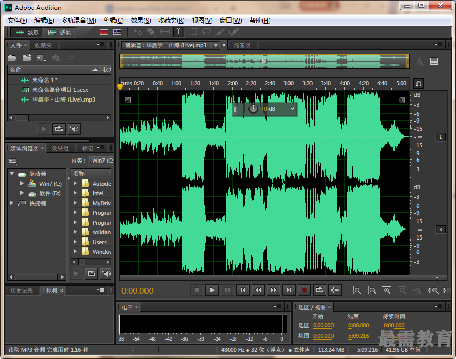Click Zoom Out Amplitude icon
This screenshot has height=359, width=456.
point(371,290)
